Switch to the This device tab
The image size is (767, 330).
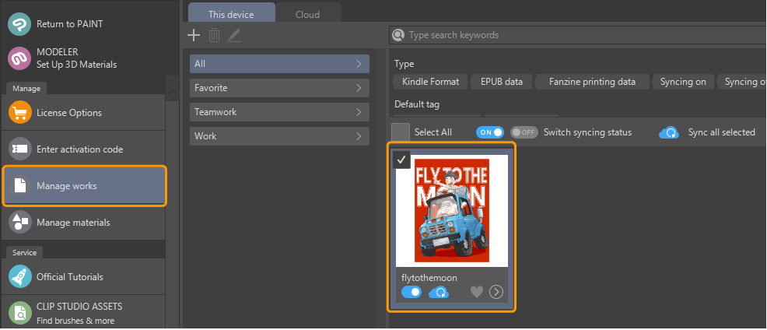pyautogui.click(x=231, y=12)
